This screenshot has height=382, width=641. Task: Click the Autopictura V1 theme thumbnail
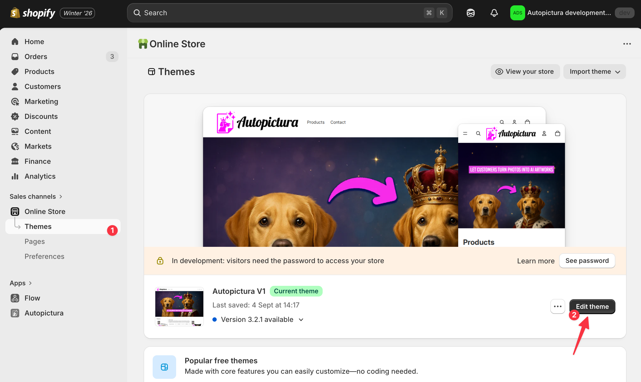click(179, 306)
